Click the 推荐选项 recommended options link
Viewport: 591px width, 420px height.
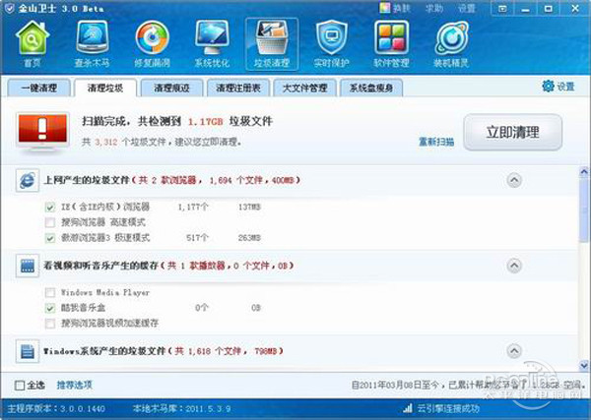click(74, 385)
